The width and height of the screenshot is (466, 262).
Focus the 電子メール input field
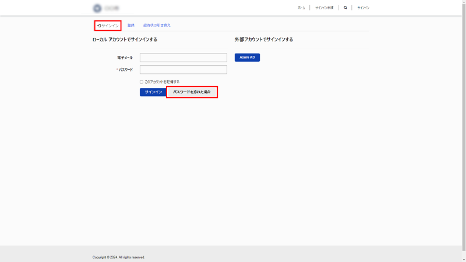(183, 58)
